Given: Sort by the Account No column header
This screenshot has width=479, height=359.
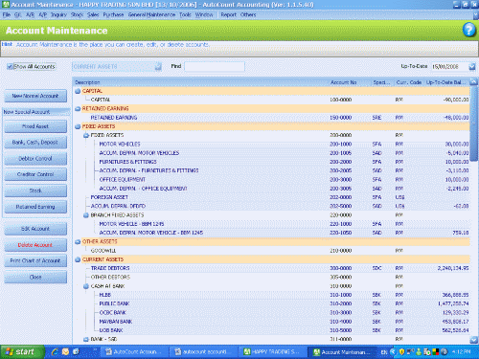Looking at the screenshot, I should [350, 82].
